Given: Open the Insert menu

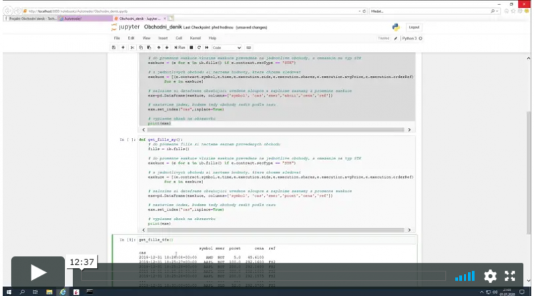Looking at the screenshot, I should 163,38.
